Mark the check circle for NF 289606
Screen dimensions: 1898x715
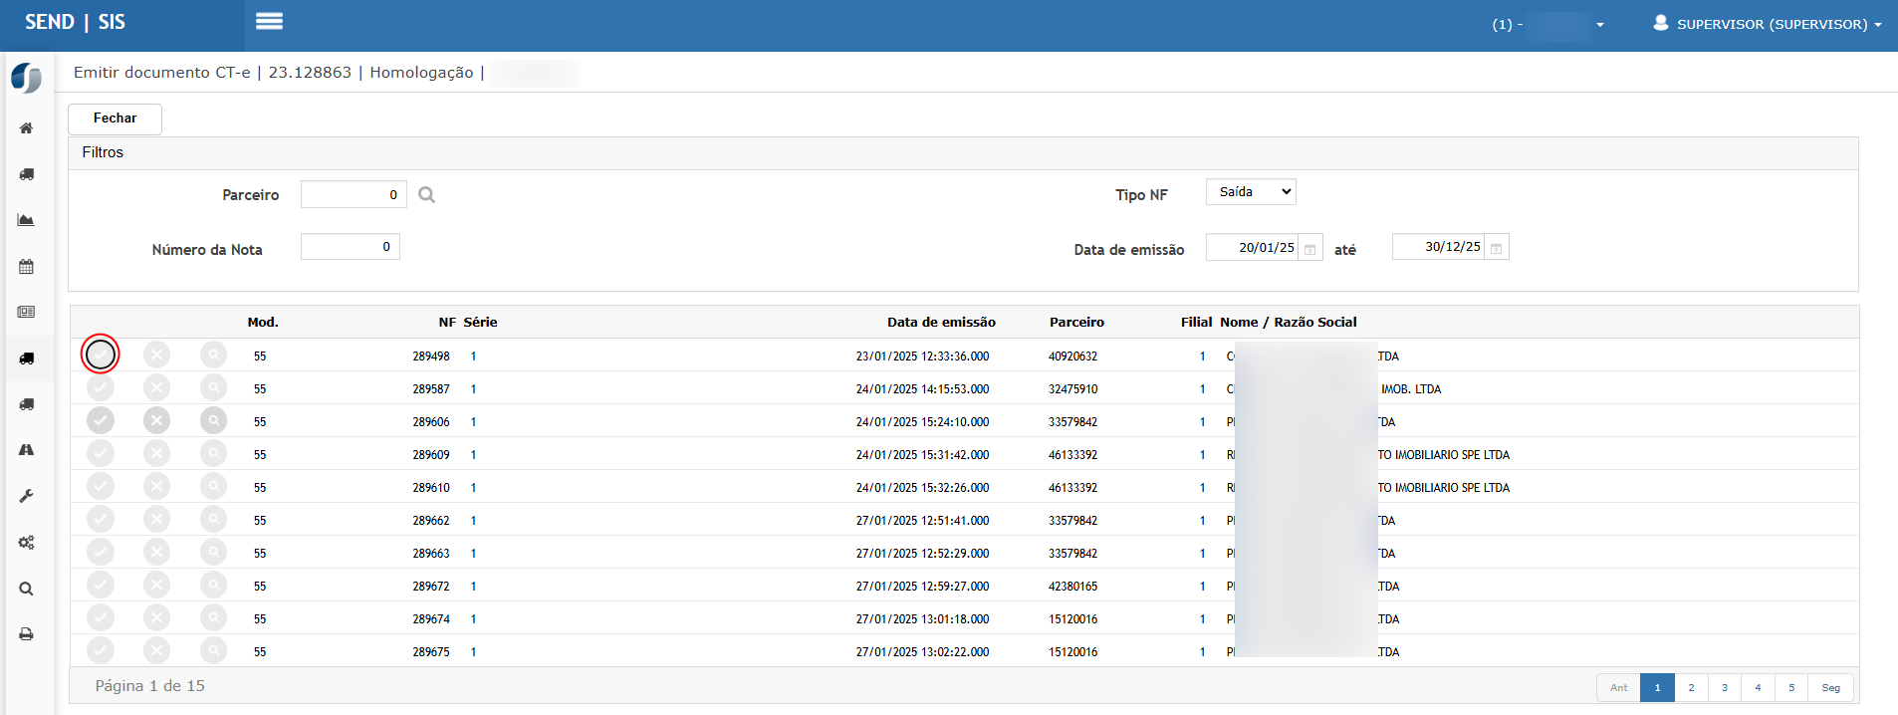point(101,420)
